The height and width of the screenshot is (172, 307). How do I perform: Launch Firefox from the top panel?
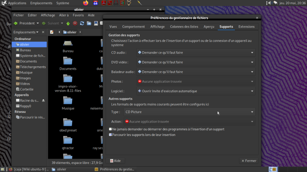point(86,3)
